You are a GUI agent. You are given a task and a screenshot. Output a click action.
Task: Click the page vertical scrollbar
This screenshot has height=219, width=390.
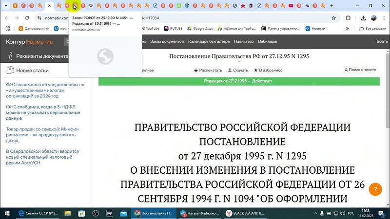pos(388,91)
